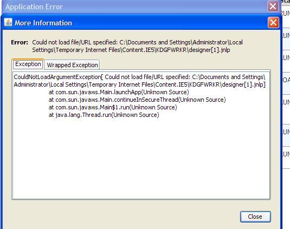
Task: Click the Application Error title bar
Action: (130, 7)
